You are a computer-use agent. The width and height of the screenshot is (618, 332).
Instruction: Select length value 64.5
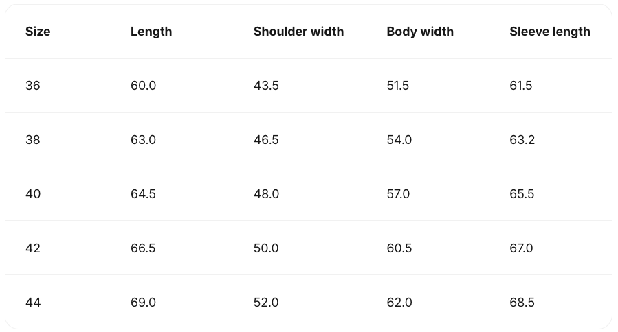pyautogui.click(x=144, y=194)
